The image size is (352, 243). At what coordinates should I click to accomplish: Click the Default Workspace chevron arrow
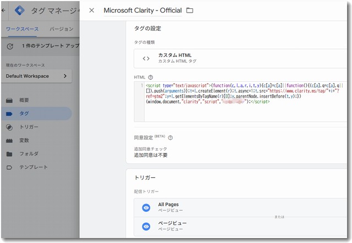(x=65, y=76)
